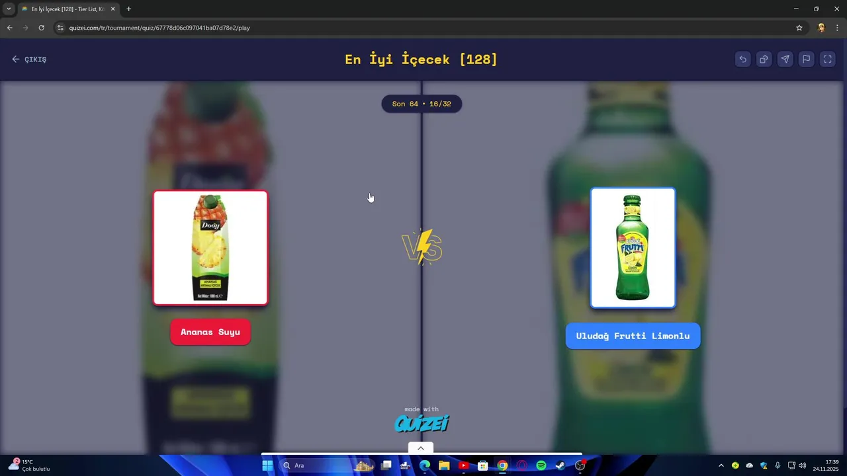
Task: Open a new browser tab
Action: (128, 9)
